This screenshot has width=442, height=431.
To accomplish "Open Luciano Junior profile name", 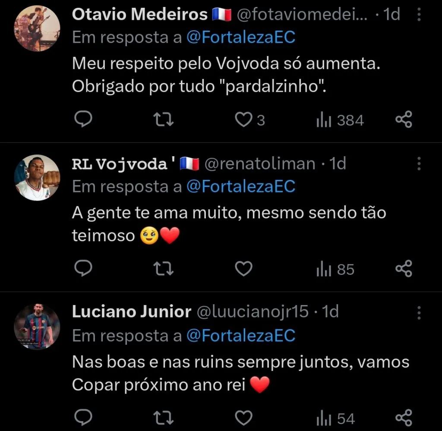I will click(131, 311).
